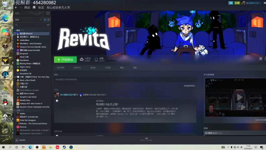
Task: Open File Explorer from the taskbar
Action: (51, 147)
